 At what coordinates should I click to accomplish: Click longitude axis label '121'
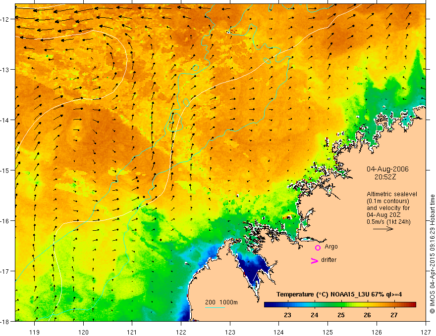click(132, 332)
